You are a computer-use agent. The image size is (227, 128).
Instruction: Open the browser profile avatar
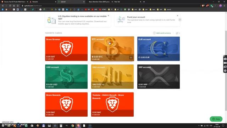(220, 6)
